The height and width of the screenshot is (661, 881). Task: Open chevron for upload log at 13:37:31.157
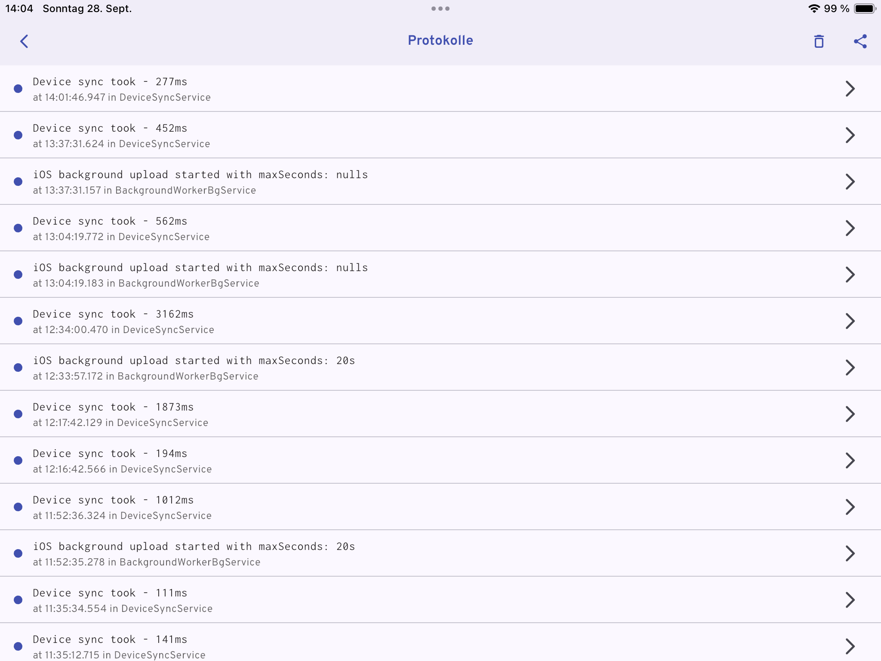click(x=850, y=182)
